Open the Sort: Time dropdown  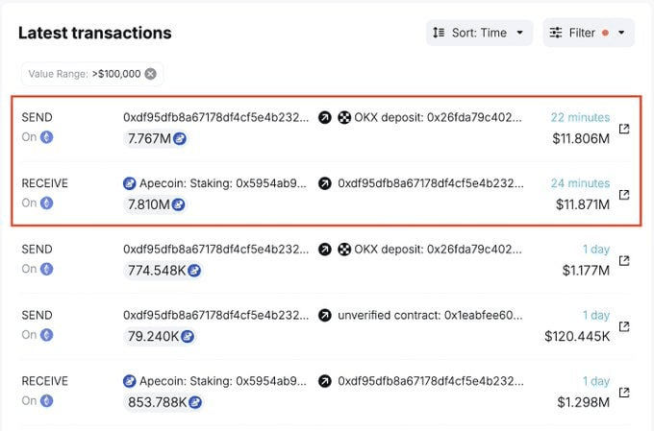click(479, 33)
